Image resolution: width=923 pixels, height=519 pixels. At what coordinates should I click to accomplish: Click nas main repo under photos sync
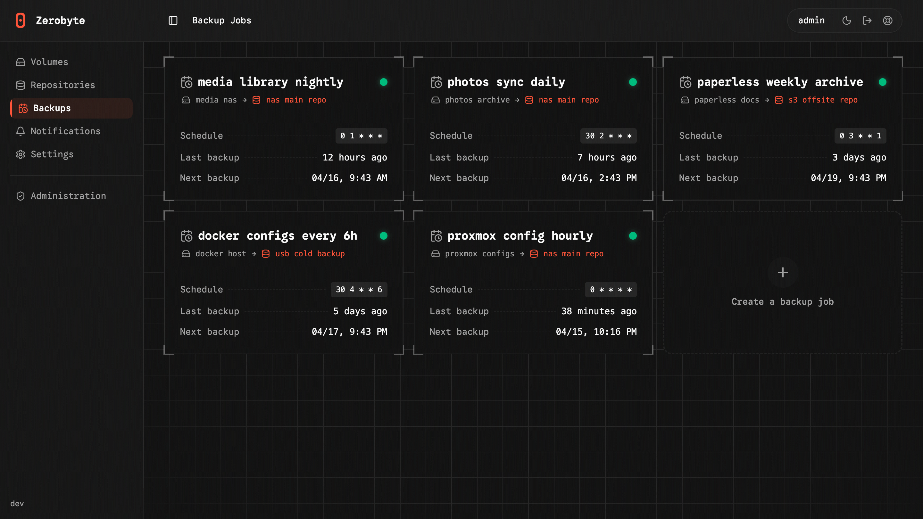pos(569,100)
